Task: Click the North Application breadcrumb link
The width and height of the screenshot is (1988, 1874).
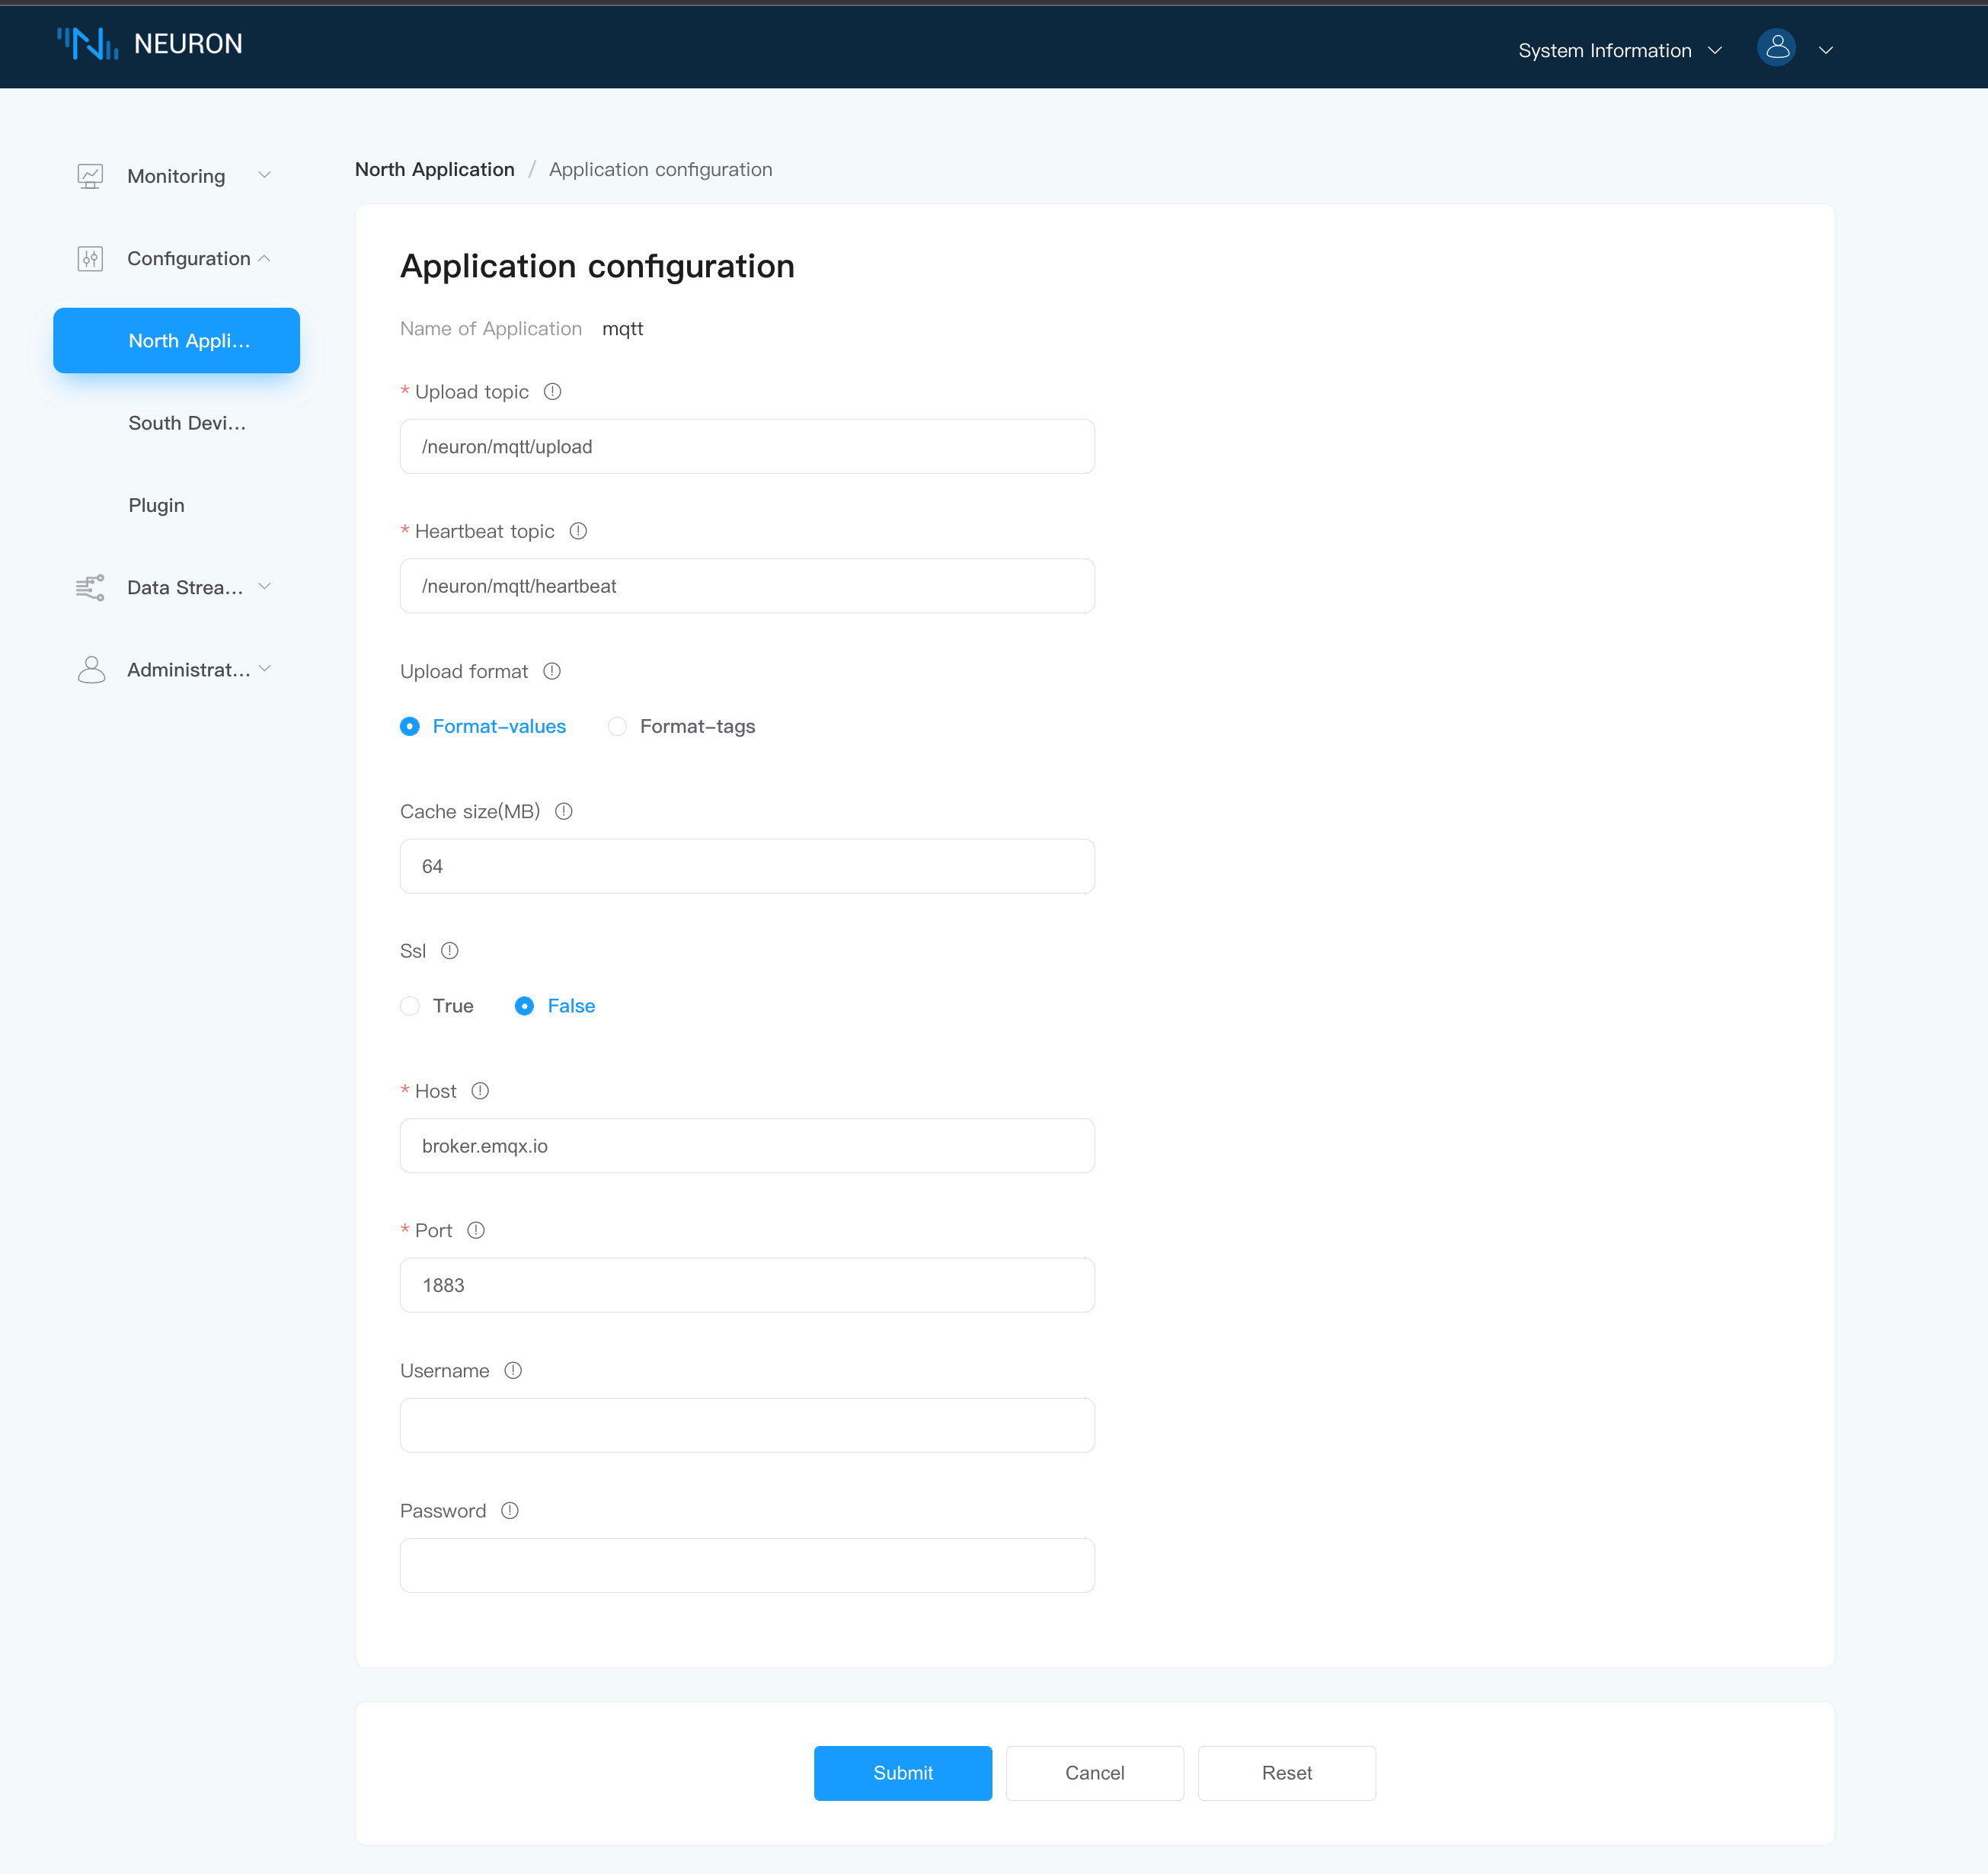Action: 434,169
